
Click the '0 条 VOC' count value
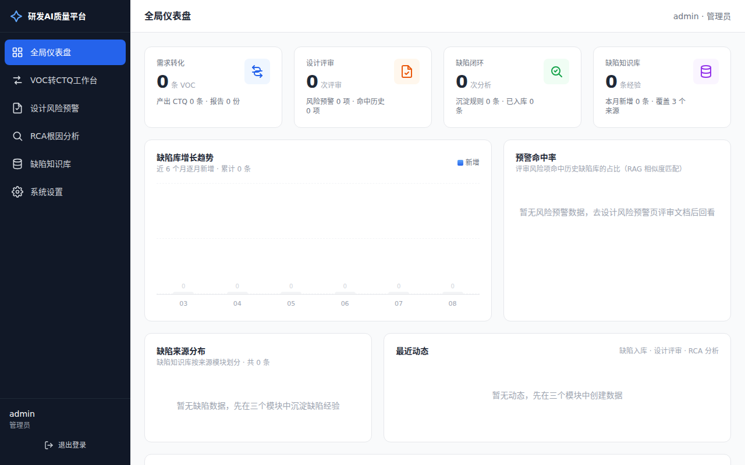[x=176, y=82]
